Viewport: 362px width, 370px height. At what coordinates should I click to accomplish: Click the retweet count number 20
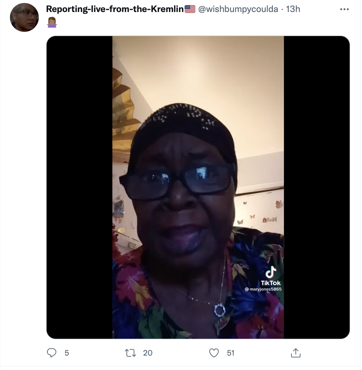tap(148, 353)
